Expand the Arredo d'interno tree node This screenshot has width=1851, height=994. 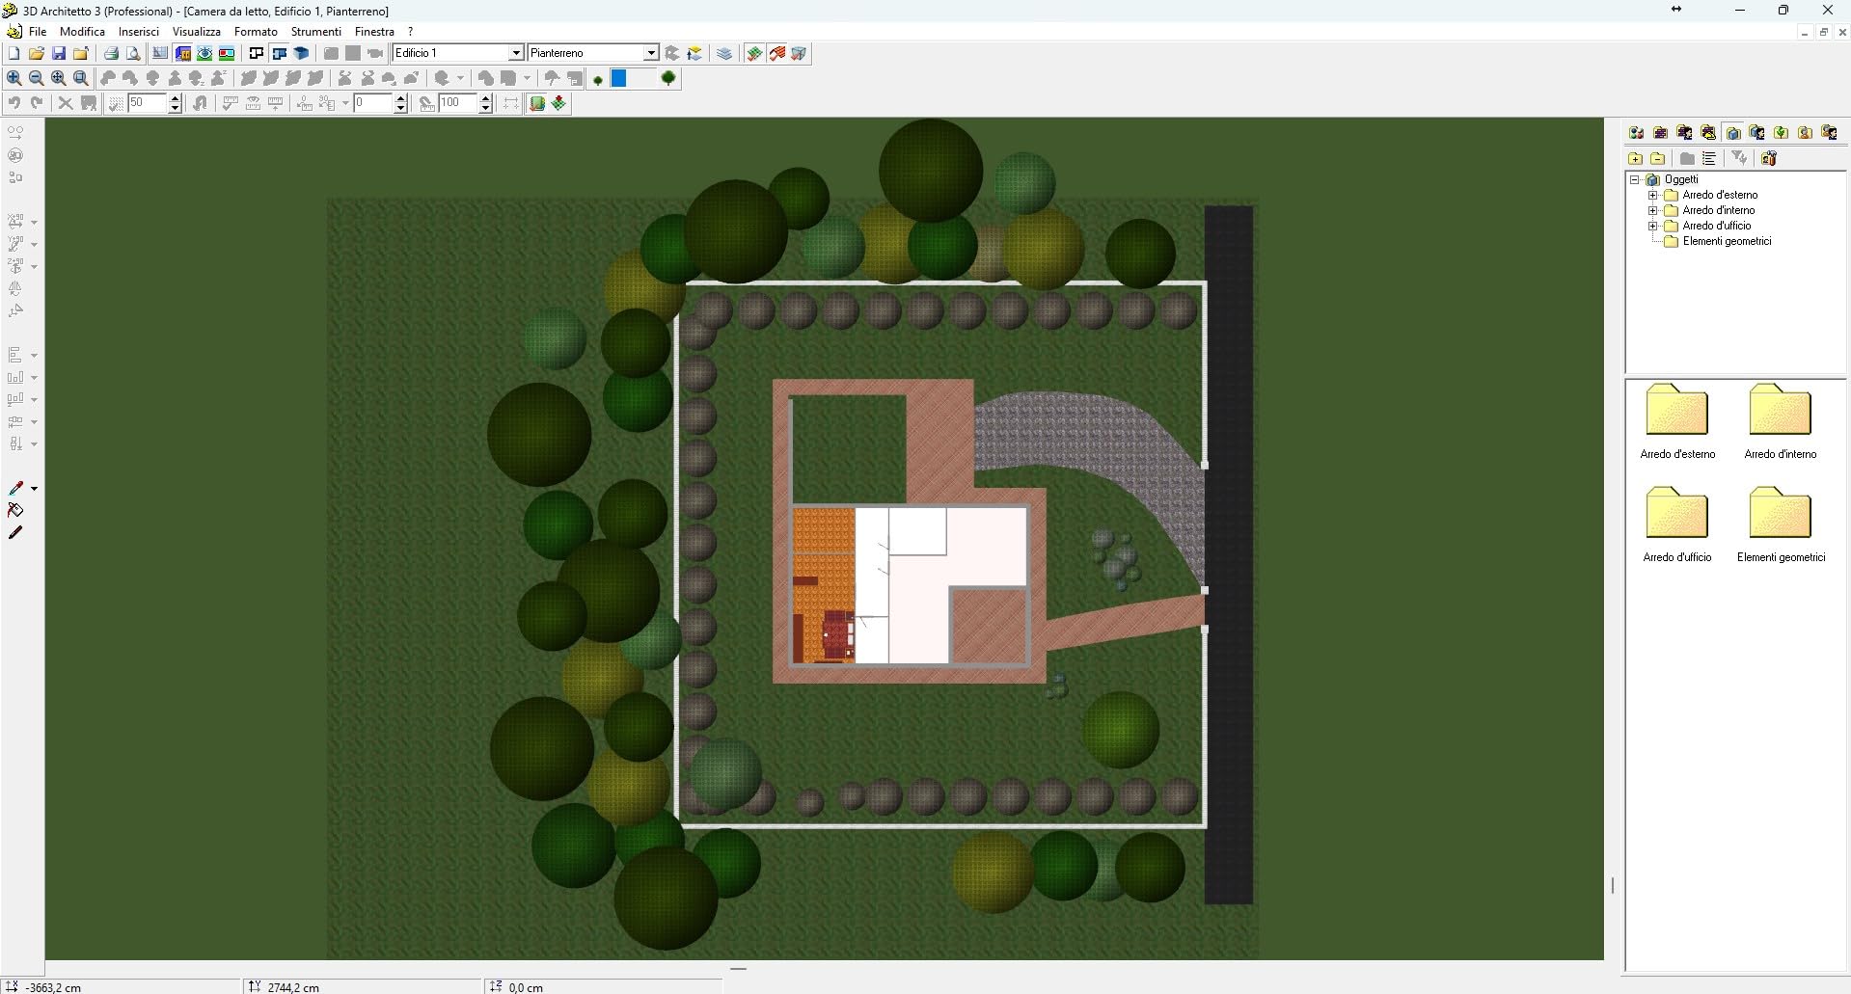pyautogui.click(x=1652, y=210)
